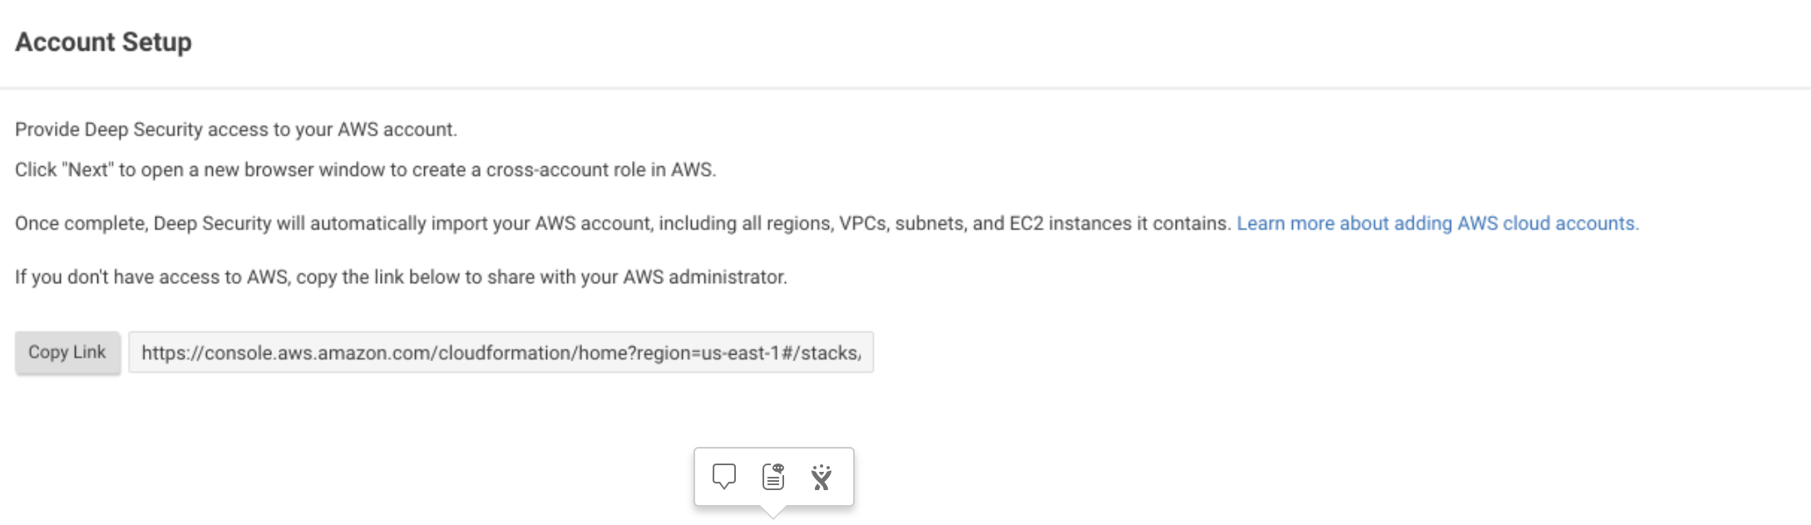Viewport: 1811px width, 525px height.
Task: Click the Account Setup heading
Action: click(103, 42)
